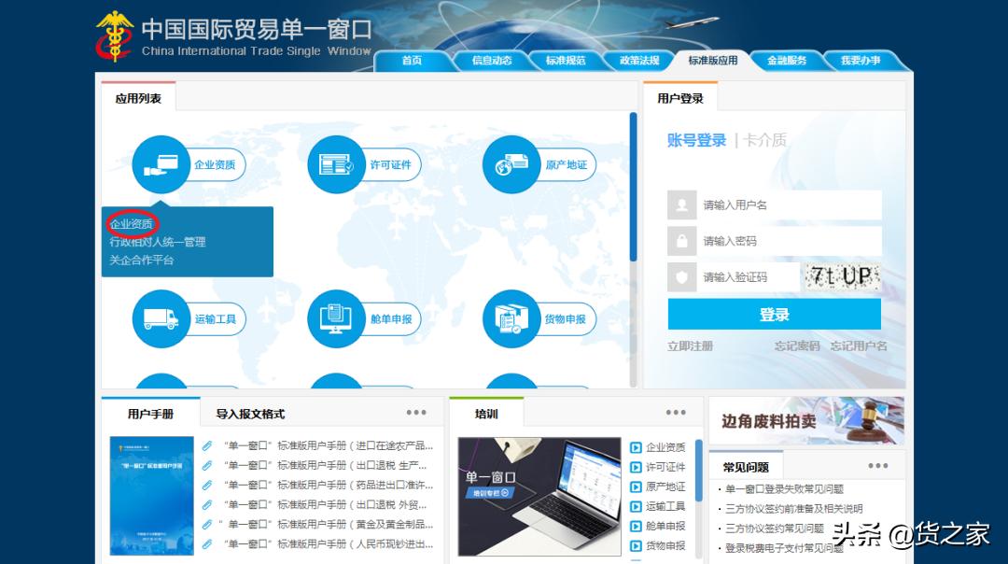Click the user icon in the username field
1008x564 pixels.
pyautogui.click(x=680, y=204)
